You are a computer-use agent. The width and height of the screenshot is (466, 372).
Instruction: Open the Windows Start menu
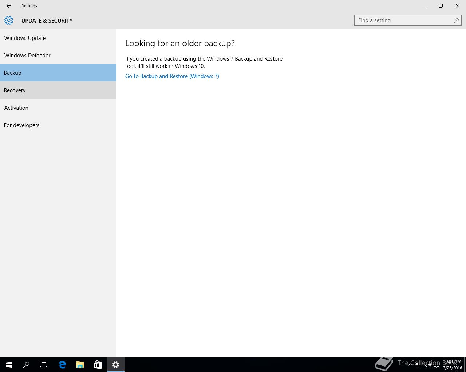(9, 365)
